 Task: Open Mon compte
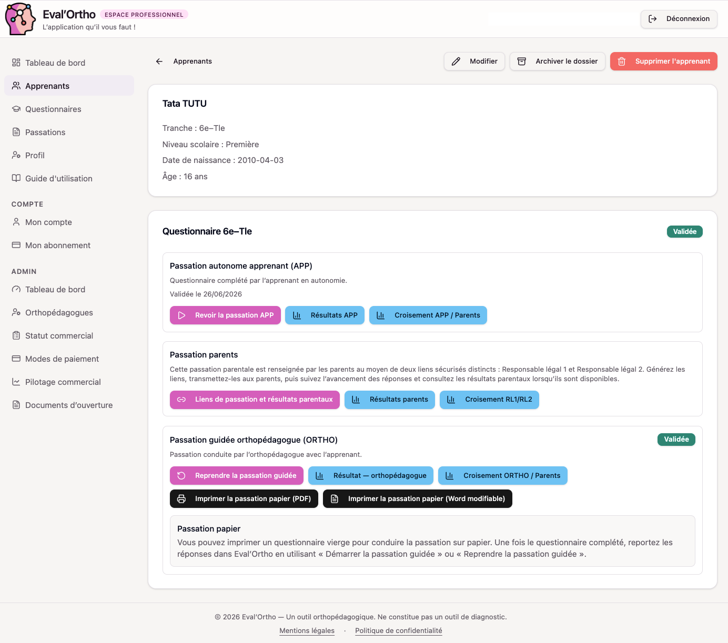69,222
